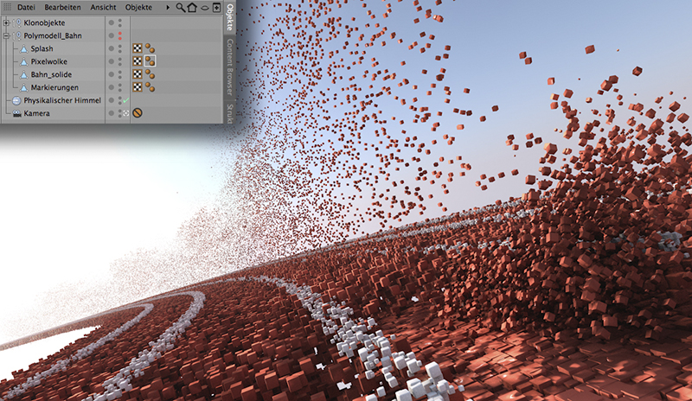The image size is (692, 401).
Task: Toggle Bahn_solide visibility dots
Action: point(120,74)
